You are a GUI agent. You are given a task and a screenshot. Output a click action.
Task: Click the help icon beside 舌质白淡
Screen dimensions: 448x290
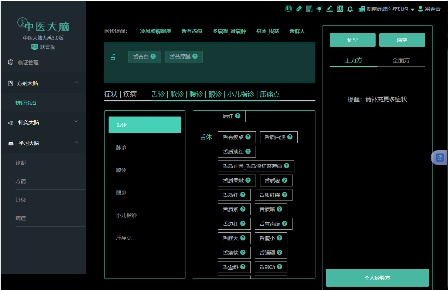click(x=290, y=137)
